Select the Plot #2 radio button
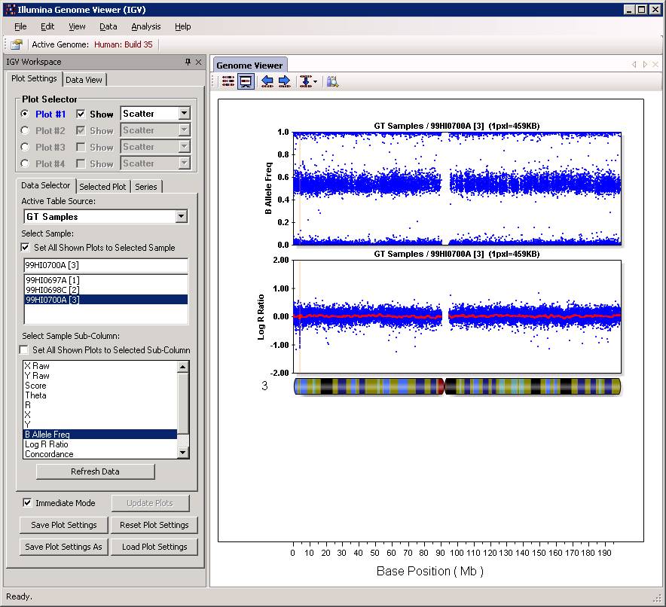Image resolution: width=666 pixels, height=607 pixels. [x=25, y=130]
